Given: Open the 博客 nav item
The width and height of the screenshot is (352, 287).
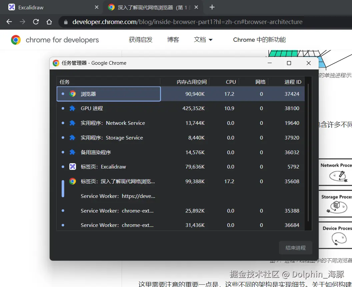Looking at the screenshot, I should (173, 40).
